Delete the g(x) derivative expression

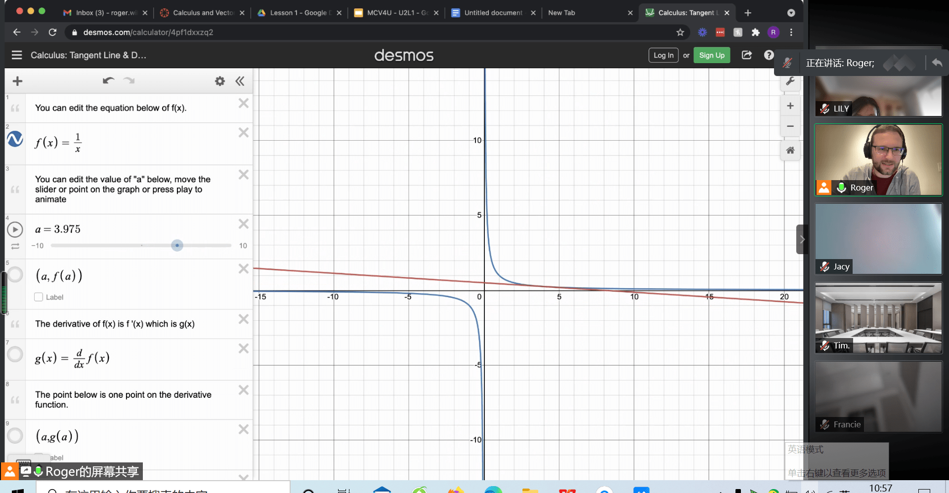244,348
